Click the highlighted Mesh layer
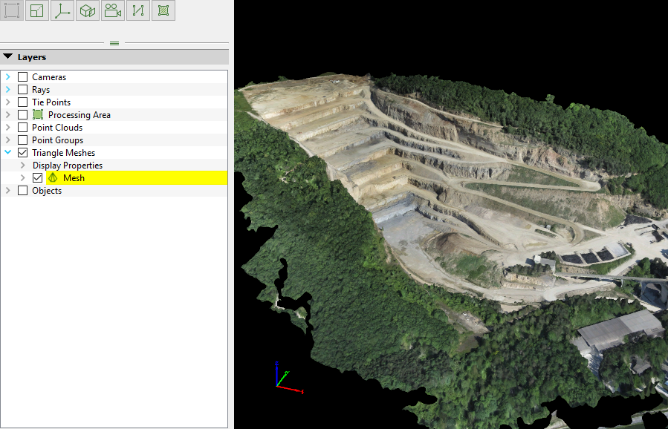Viewport: 668px width, 429px height. [x=73, y=177]
